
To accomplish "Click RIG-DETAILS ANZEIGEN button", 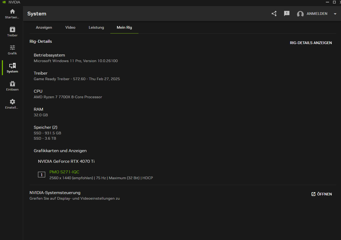I will 311,43.
